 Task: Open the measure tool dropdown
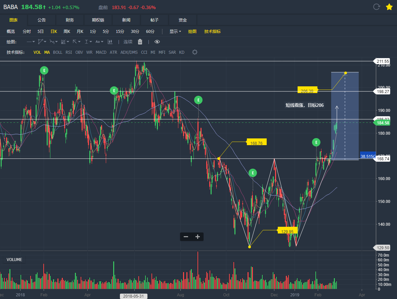(88, 42)
